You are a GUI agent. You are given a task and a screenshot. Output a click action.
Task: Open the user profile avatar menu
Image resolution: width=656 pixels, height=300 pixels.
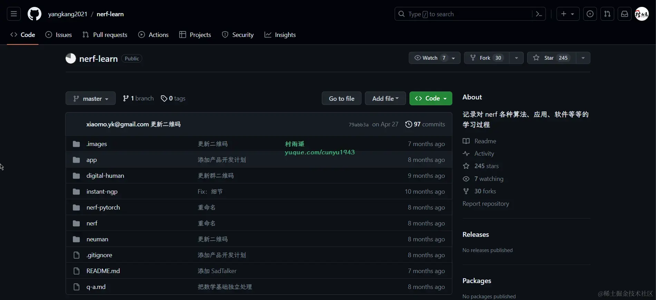642,14
